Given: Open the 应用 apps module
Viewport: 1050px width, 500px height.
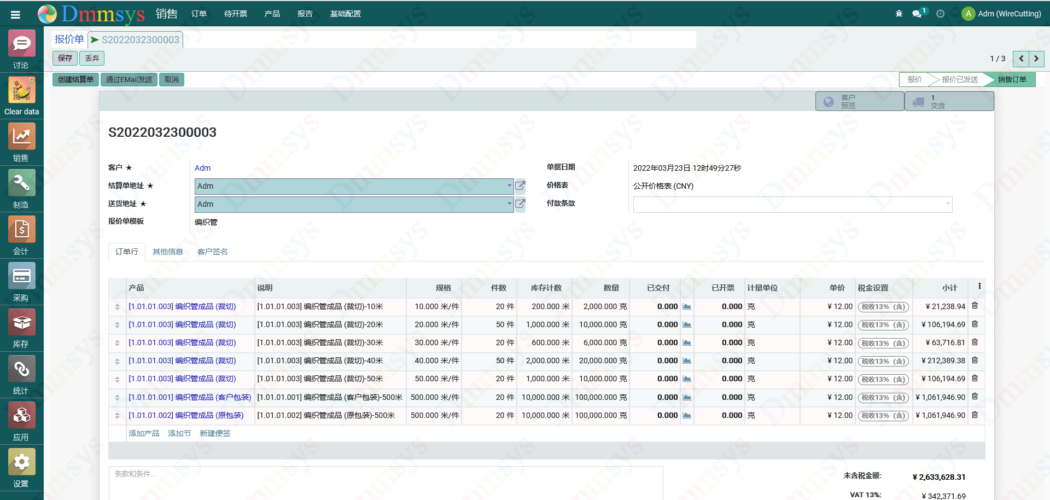Looking at the screenshot, I should click(21, 421).
